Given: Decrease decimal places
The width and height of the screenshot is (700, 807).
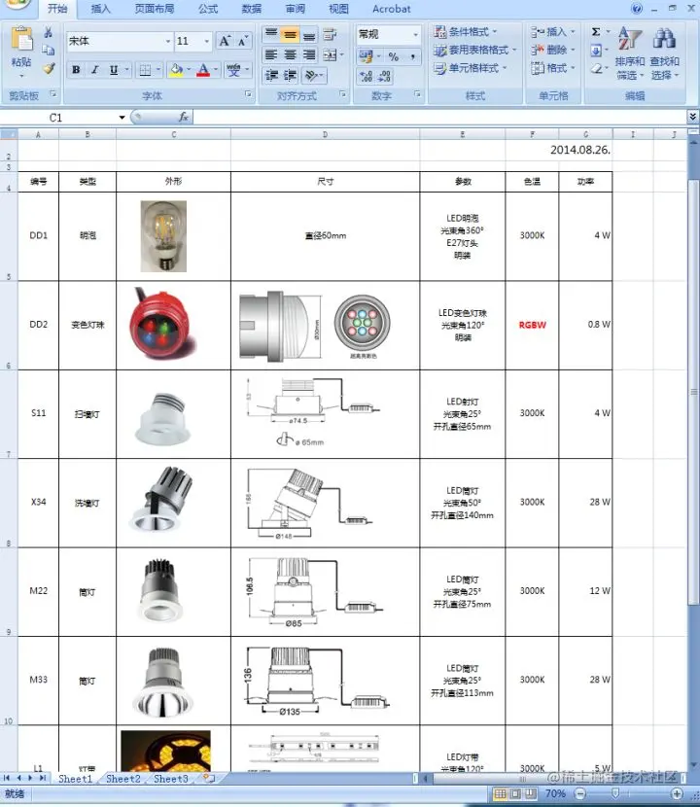Looking at the screenshot, I should (384, 77).
